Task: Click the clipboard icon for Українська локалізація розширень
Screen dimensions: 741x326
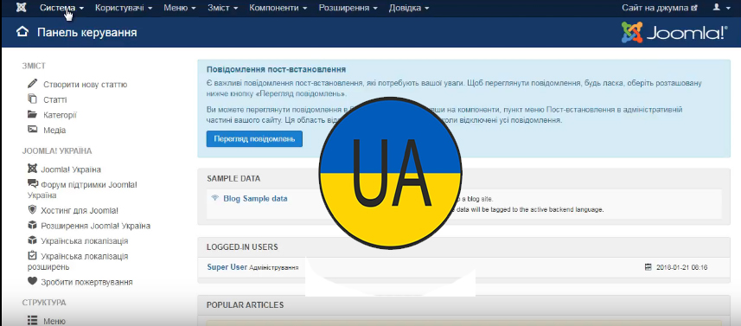Action: click(x=32, y=255)
